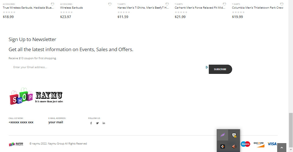Click the scrollbar down arrow
Viewport: 293px width, 152px height.
[x=291, y=150]
